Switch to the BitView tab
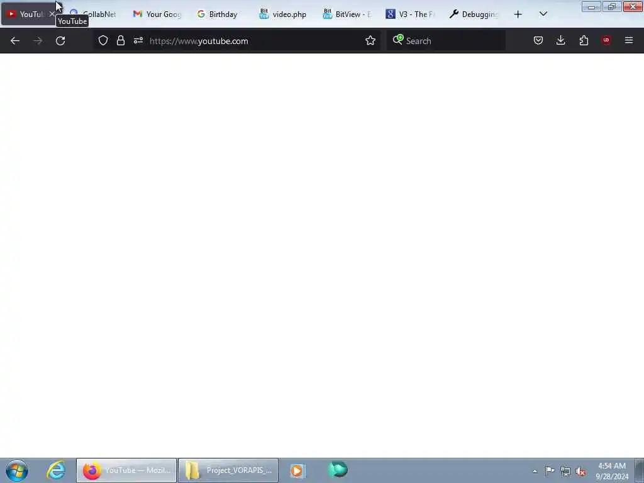The height and width of the screenshot is (483, 644). [347, 14]
